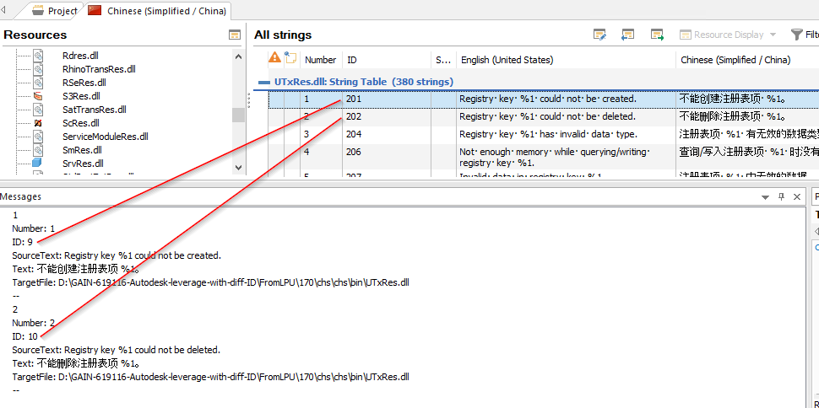The width and height of the screenshot is (819, 408).
Task: Select S3Res.dll in Resources tree
Action: [81, 96]
